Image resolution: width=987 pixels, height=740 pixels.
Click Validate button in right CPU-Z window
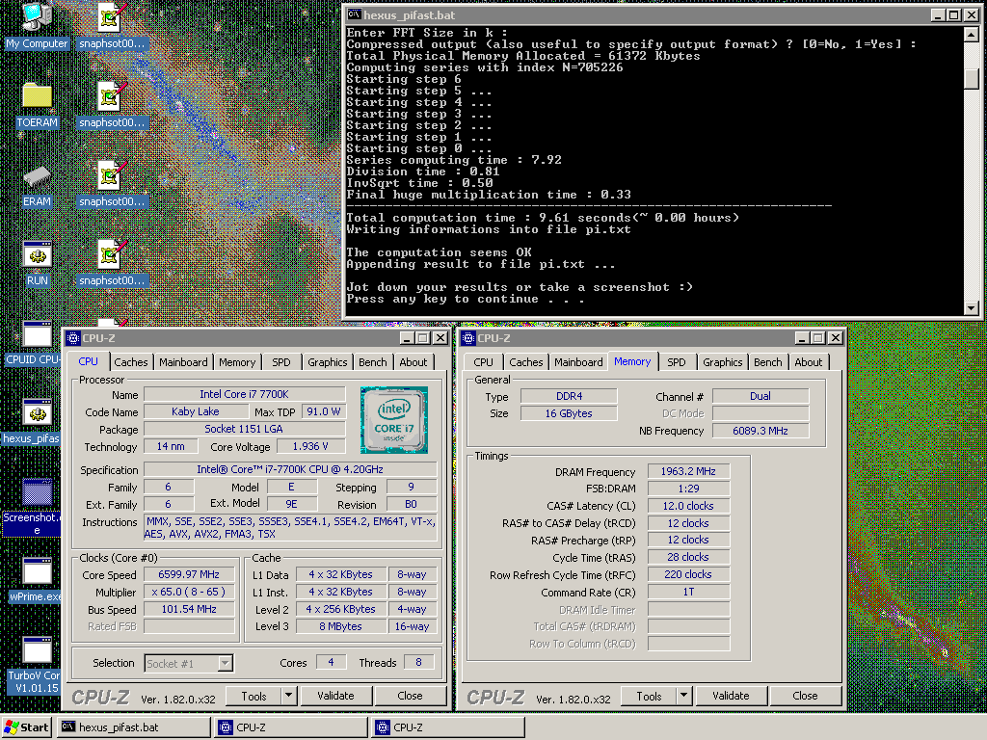(x=731, y=696)
